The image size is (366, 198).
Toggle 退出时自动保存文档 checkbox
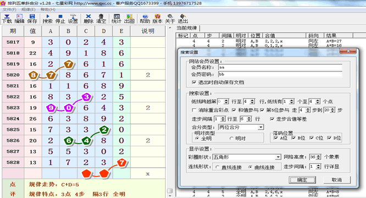(x=194, y=82)
